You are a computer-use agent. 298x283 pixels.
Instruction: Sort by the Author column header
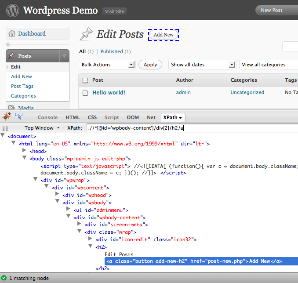click(185, 80)
